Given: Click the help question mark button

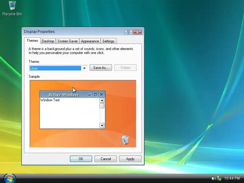Looking at the screenshot, I should [128, 32].
